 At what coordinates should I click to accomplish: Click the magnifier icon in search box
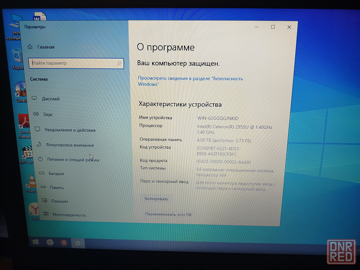119,63
